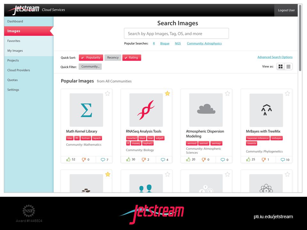Filter by the tophat2 tag
The height and width of the screenshot is (230, 307).
148,143
